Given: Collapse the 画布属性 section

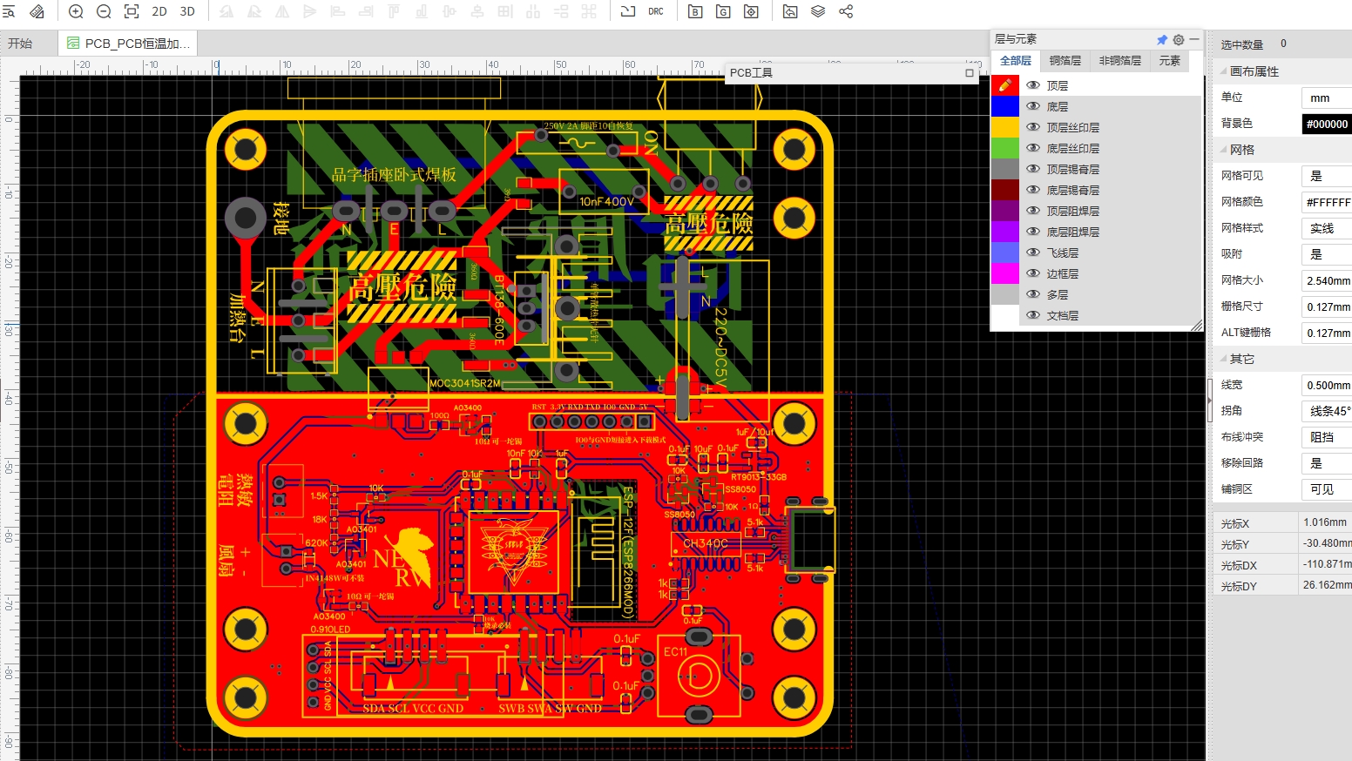Looking at the screenshot, I should pos(1223,71).
